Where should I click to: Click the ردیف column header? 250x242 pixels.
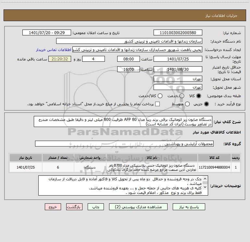pyautogui.click(x=236, y=158)
